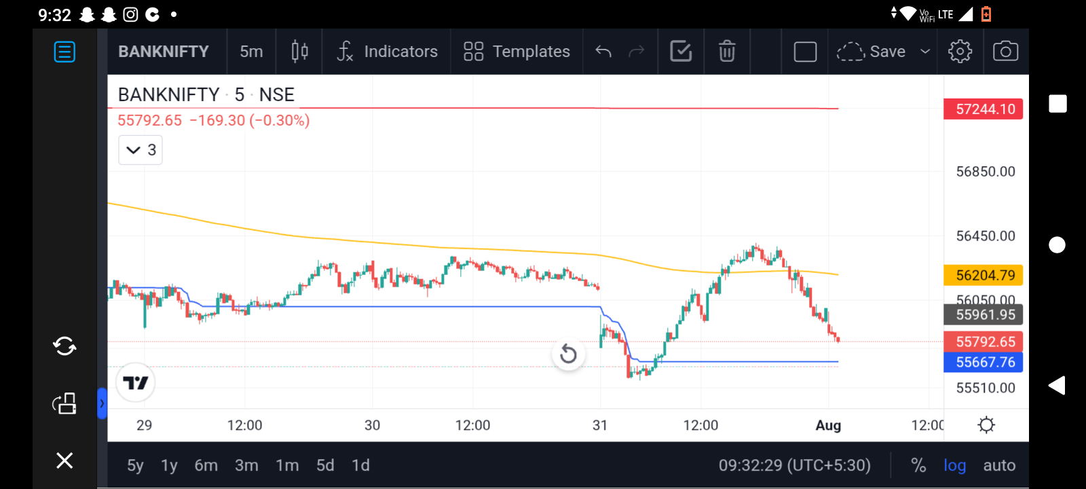Tap the rotate screen icon
The image size is (1086, 489).
[x=64, y=403]
